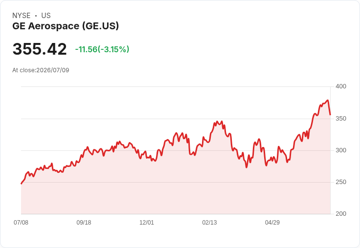
Task: Click the 400 y-axis label
Action: click(341, 86)
